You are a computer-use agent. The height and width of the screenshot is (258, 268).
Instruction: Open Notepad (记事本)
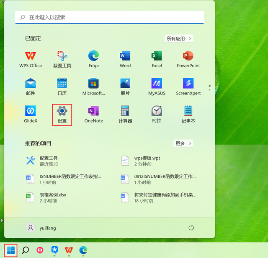pos(188,115)
